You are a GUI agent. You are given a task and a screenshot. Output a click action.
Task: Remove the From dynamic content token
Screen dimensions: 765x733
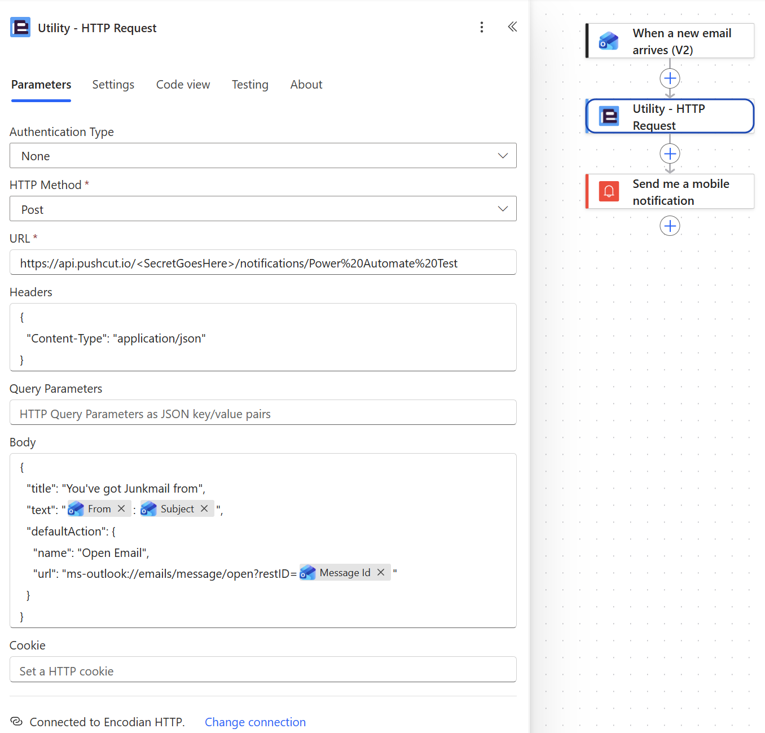click(x=121, y=509)
